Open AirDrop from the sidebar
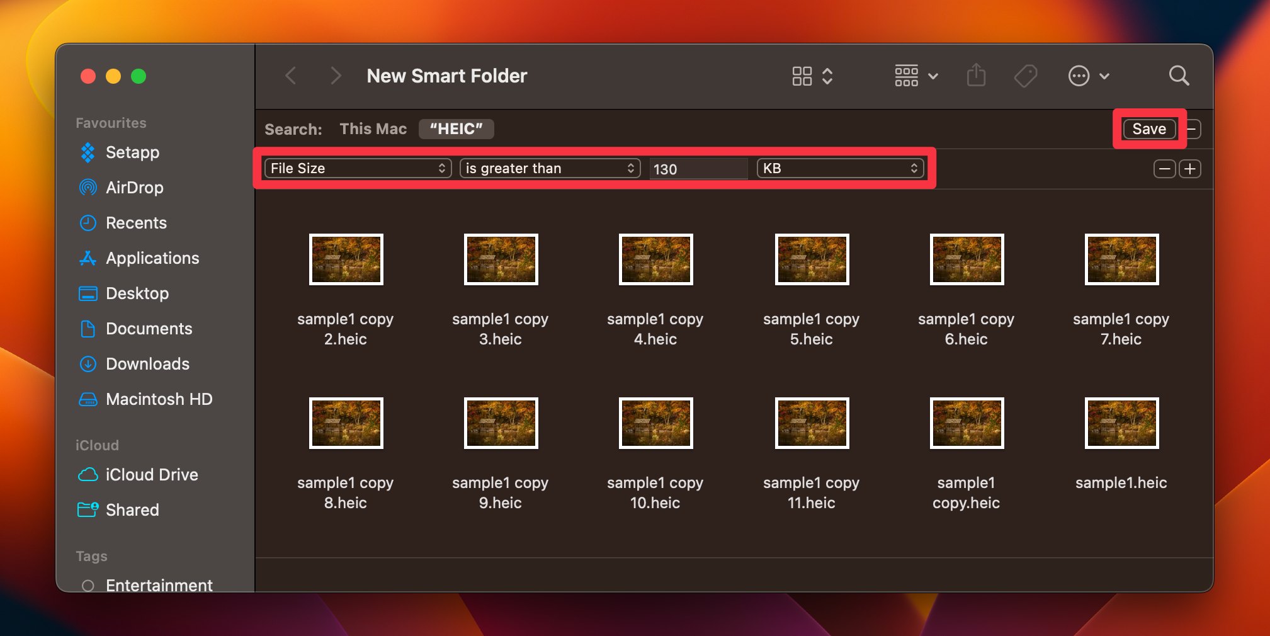This screenshot has height=636, width=1270. (x=134, y=187)
